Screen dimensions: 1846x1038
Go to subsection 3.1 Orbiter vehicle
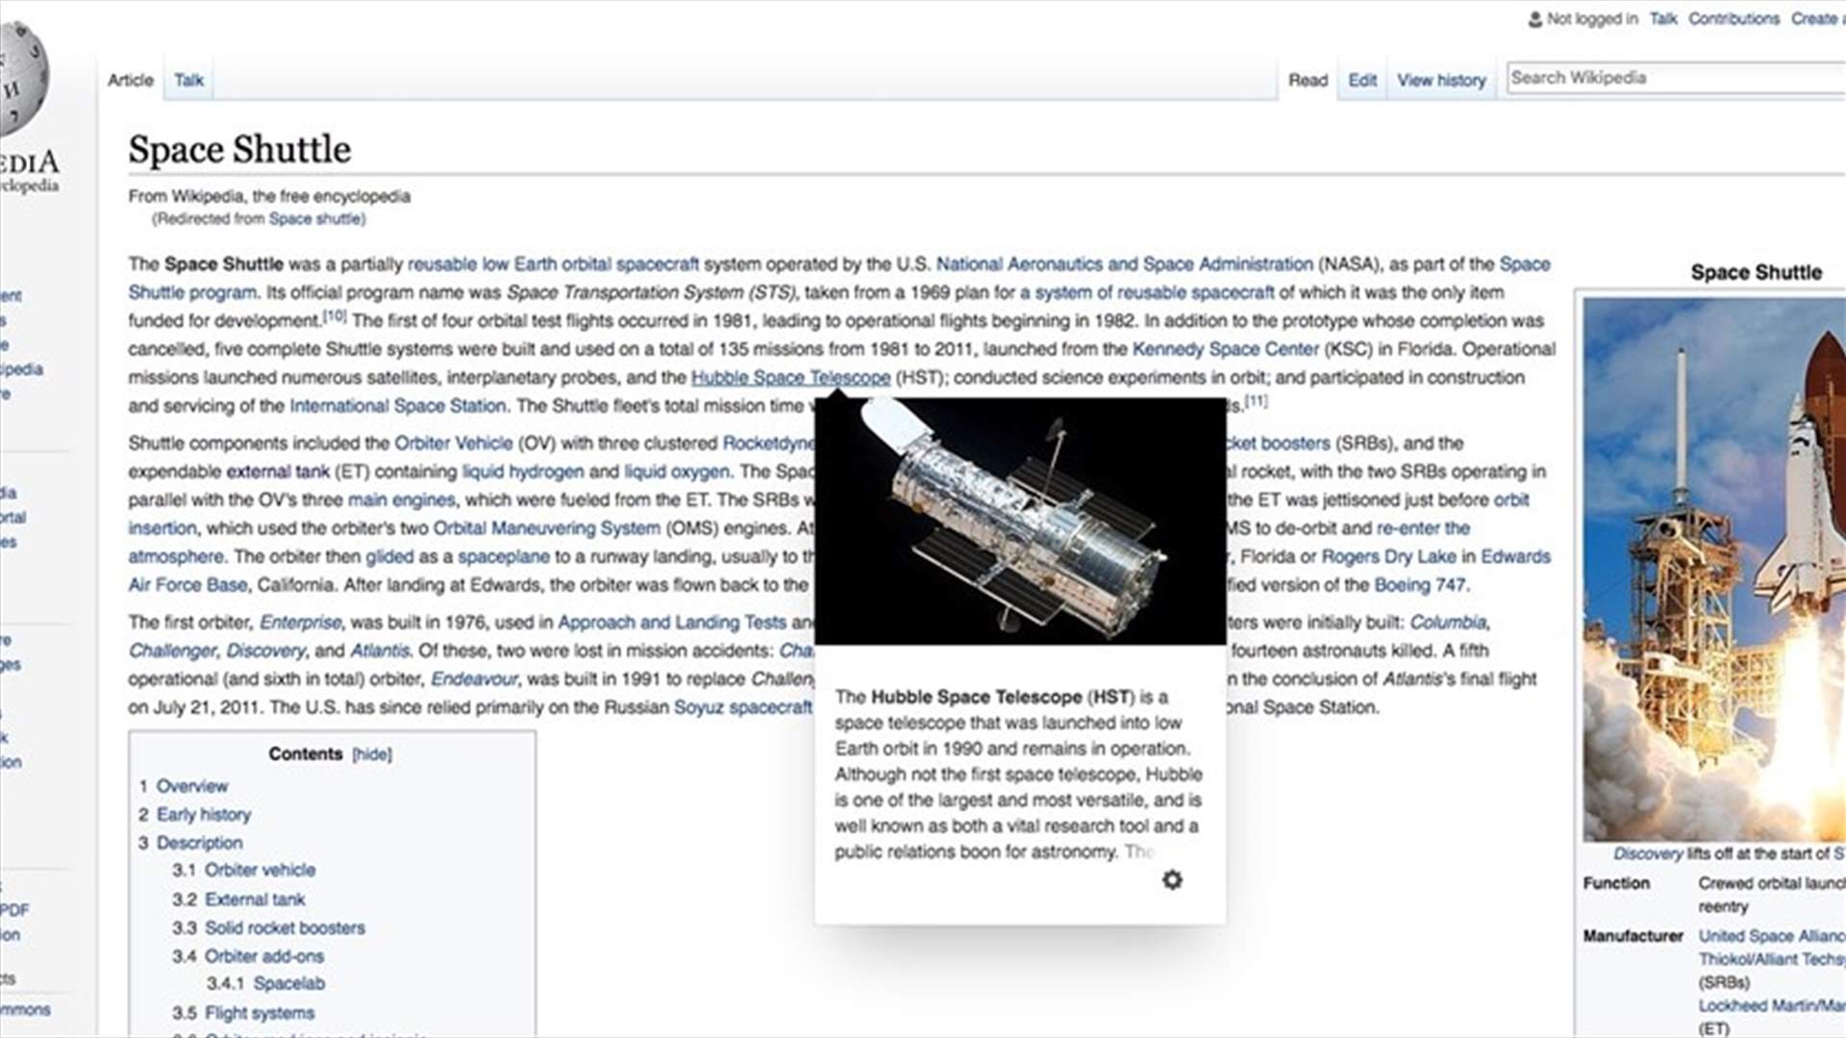[x=260, y=870]
